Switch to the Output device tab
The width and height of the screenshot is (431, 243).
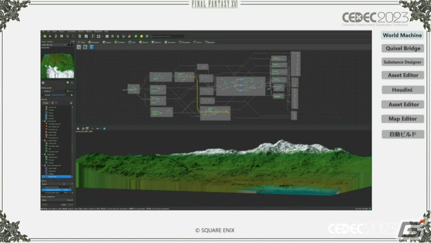(107, 42)
